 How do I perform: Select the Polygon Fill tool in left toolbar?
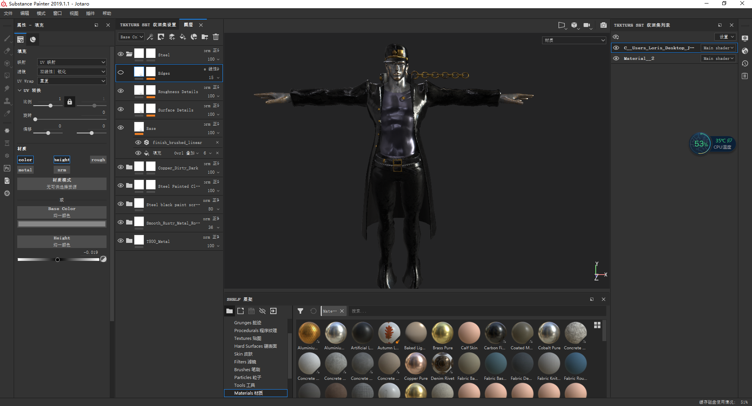[7, 76]
